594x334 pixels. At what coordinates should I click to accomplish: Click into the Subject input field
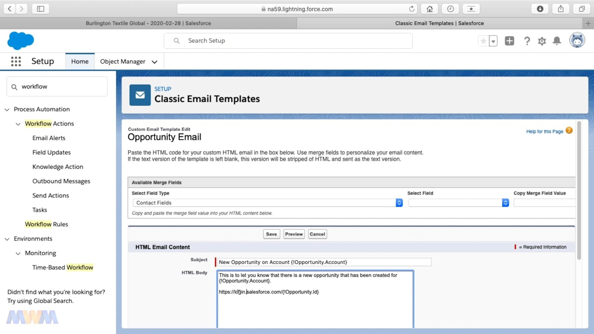tap(324, 262)
